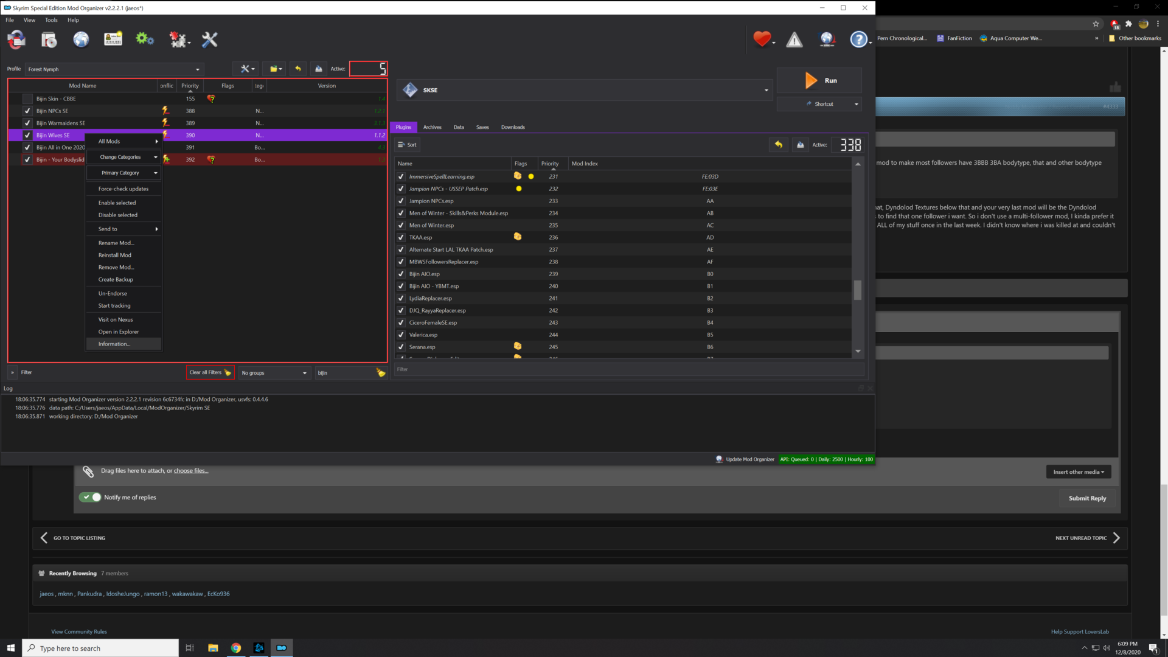Screen dimensions: 1168x657
Task: Click the conflict lightning icon for Bijin NPCs SE
Action: tap(165, 111)
